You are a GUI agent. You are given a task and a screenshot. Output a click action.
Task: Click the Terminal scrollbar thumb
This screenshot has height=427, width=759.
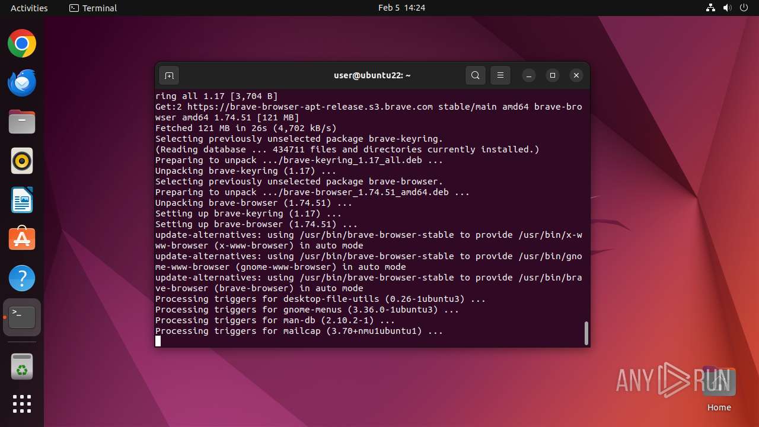click(586, 333)
